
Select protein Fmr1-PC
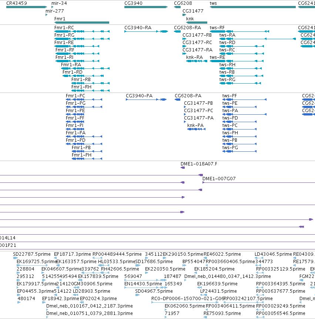84,100
